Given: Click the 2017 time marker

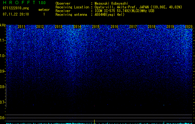Looking at the screenshot, I should click(x=133, y=27).
